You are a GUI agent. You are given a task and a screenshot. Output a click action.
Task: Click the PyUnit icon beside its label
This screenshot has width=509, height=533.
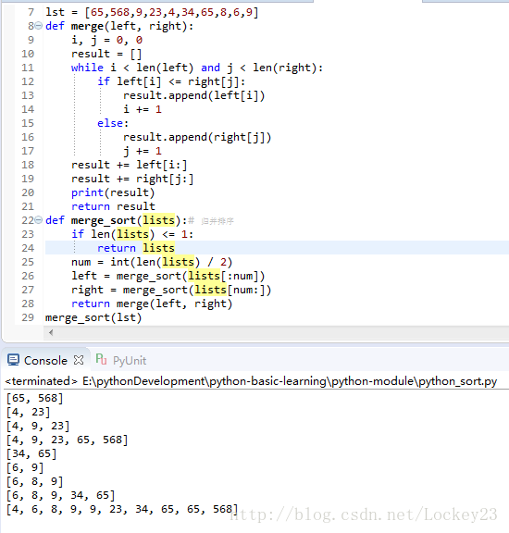101,359
